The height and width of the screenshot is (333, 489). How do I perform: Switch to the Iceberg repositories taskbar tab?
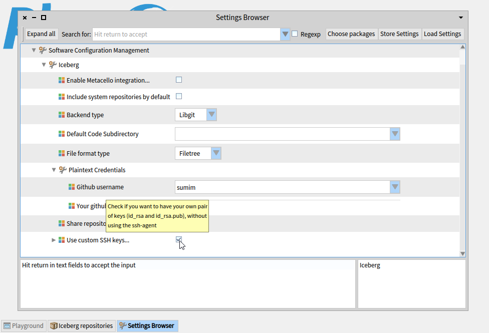(x=82, y=326)
